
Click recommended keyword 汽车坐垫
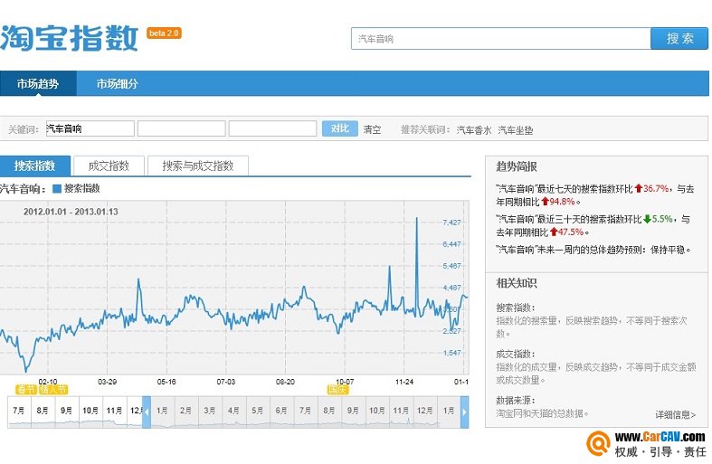516,130
